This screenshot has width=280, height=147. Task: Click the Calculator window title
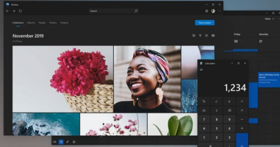tap(210, 63)
